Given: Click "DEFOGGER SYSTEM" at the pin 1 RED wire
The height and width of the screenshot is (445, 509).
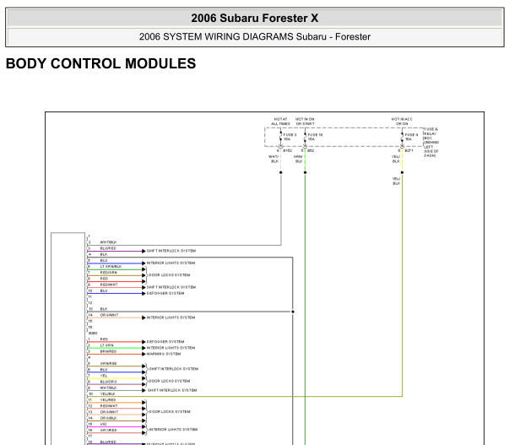Looking at the screenshot, I should click(x=165, y=342).
